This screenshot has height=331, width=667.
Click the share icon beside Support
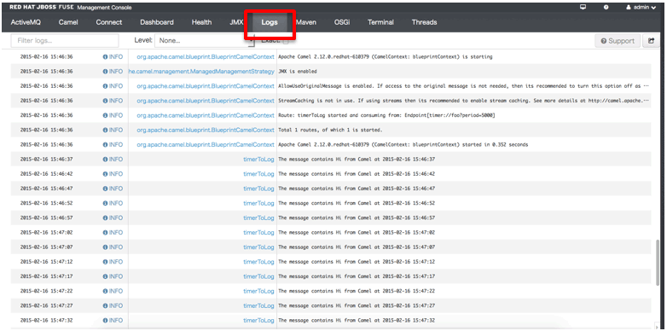(x=651, y=41)
